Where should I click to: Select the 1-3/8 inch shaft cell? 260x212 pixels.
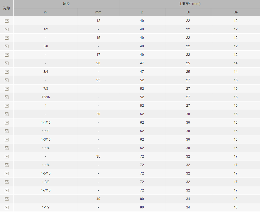[46, 182]
